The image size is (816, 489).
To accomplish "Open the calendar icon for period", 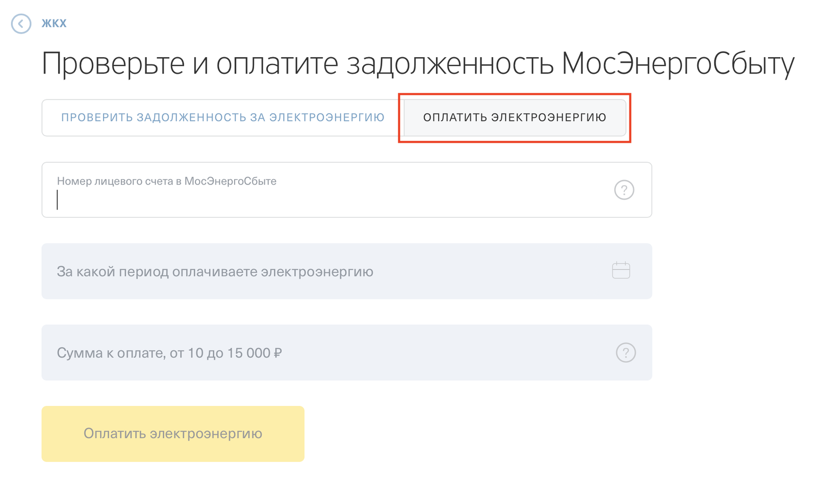I will 621,270.
